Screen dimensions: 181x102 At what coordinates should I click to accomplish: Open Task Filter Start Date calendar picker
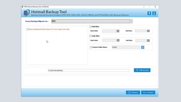pyautogui.click(x=118, y=40)
